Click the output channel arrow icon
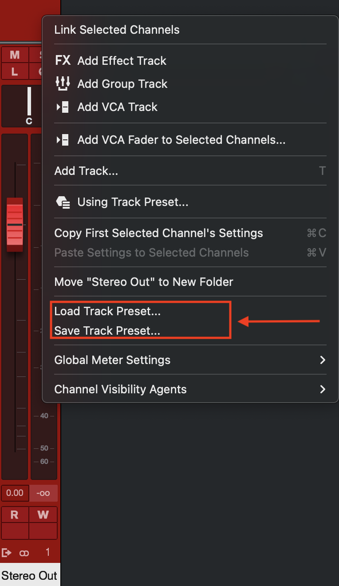 (7, 553)
